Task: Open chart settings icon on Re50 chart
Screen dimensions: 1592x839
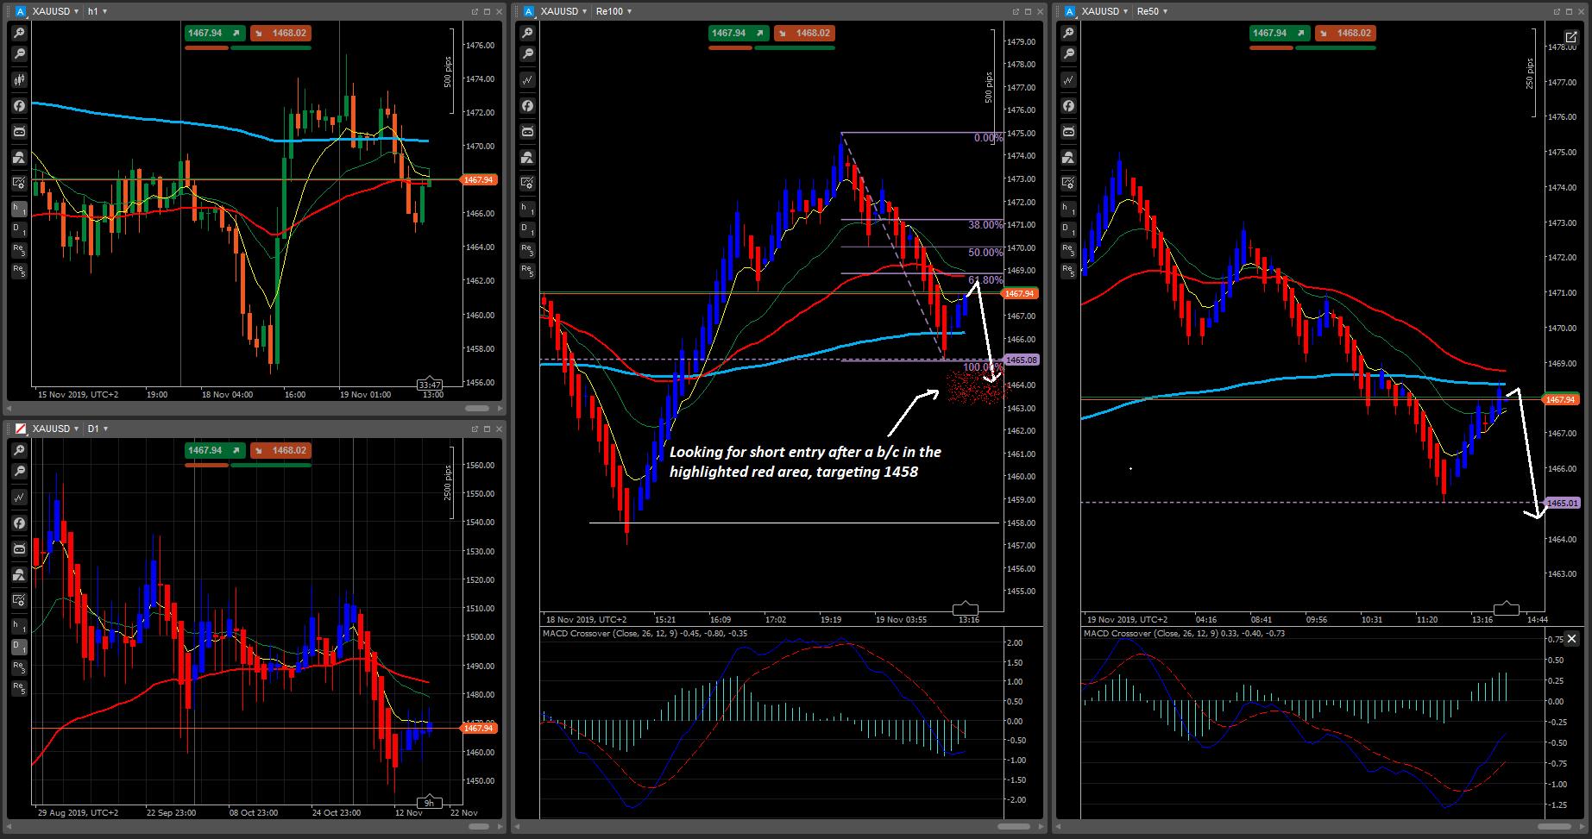Action: click(x=1068, y=183)
